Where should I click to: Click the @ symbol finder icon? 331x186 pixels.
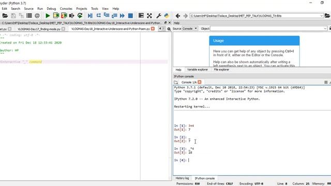[x=37, y=16]
